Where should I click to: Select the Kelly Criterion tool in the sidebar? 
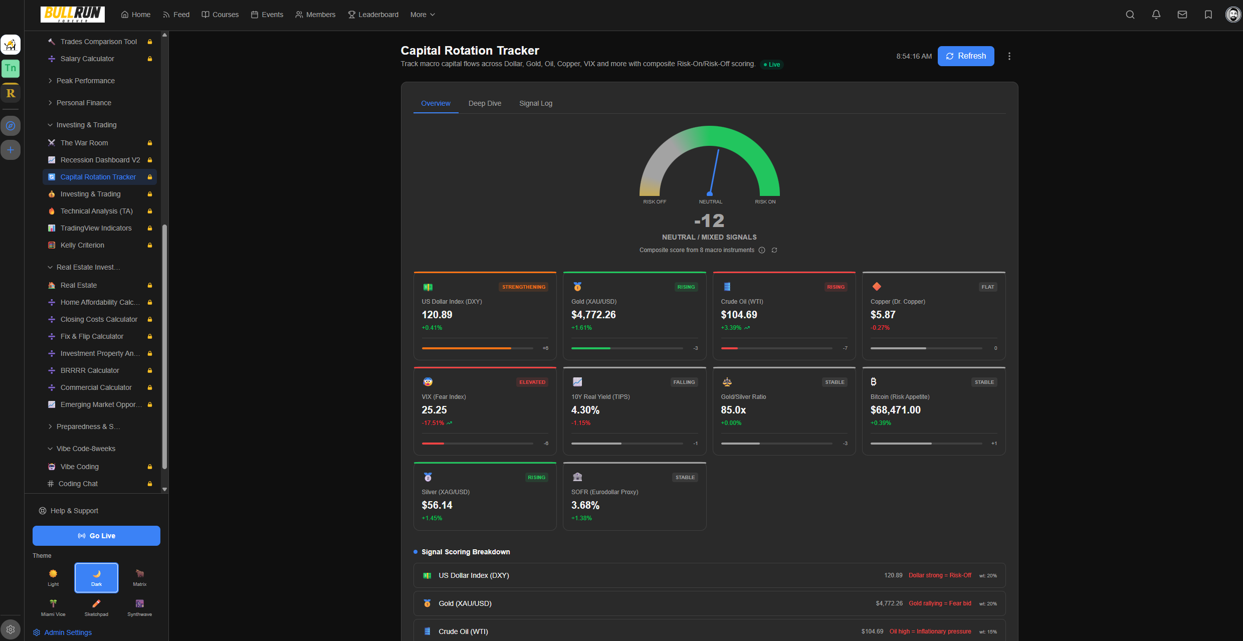tap(82, 245)
